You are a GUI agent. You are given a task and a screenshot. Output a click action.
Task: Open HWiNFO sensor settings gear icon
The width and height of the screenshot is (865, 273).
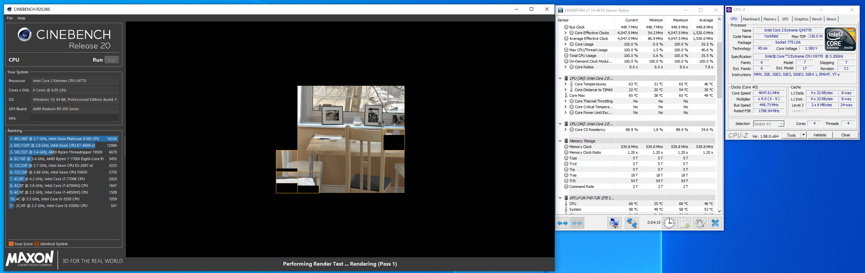point(700,223)
